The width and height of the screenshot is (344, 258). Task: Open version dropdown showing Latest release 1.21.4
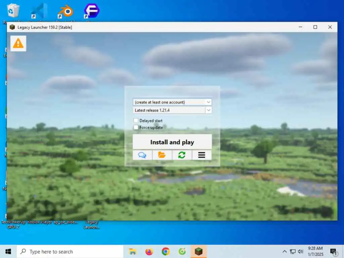172,110
